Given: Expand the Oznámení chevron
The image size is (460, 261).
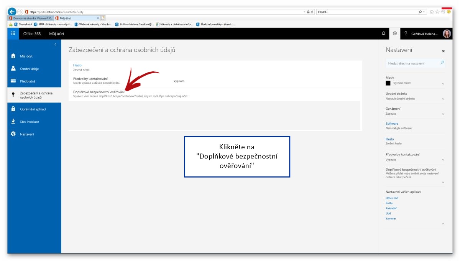Looking at the screenshot, I should click(443, 114).
